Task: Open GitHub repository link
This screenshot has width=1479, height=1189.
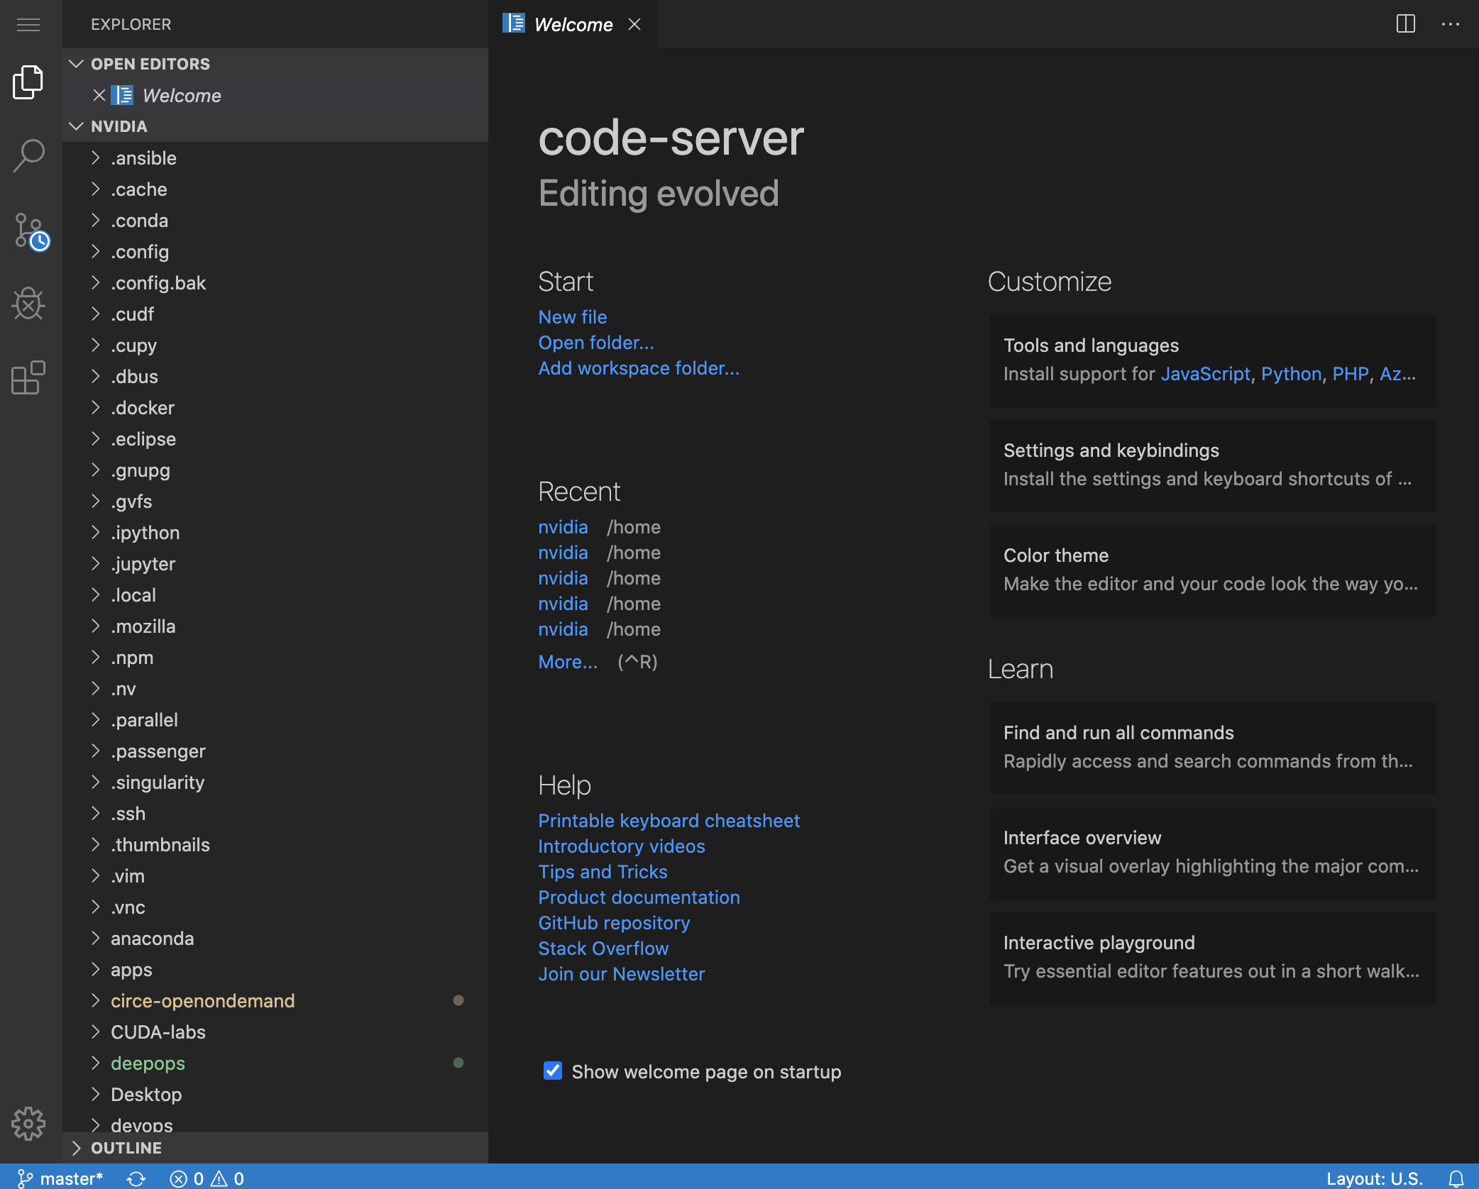Action: pos(614,923)
